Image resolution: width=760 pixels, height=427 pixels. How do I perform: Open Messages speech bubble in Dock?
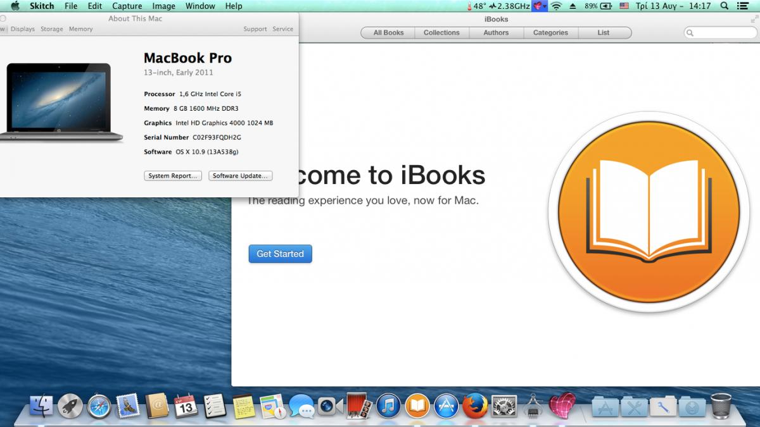pyautogui.click(x=301, y=406)
